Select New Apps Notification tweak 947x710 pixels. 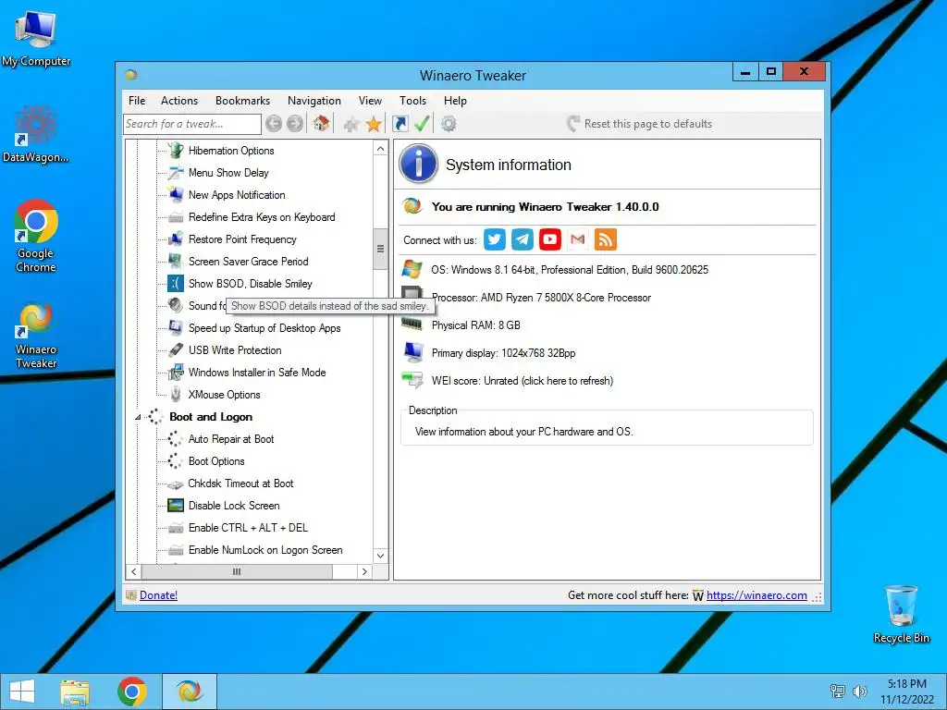237,195
